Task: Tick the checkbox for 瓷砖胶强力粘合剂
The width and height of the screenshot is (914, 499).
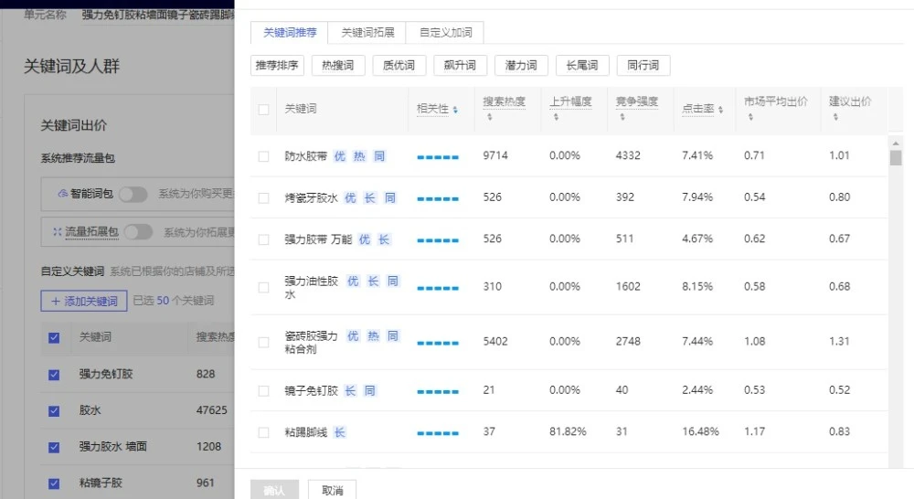Action: point(263,342)
